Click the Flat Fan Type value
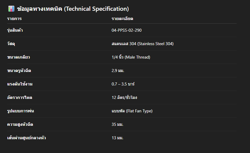The height and width of the screenshot is (153, 250). 132,111
